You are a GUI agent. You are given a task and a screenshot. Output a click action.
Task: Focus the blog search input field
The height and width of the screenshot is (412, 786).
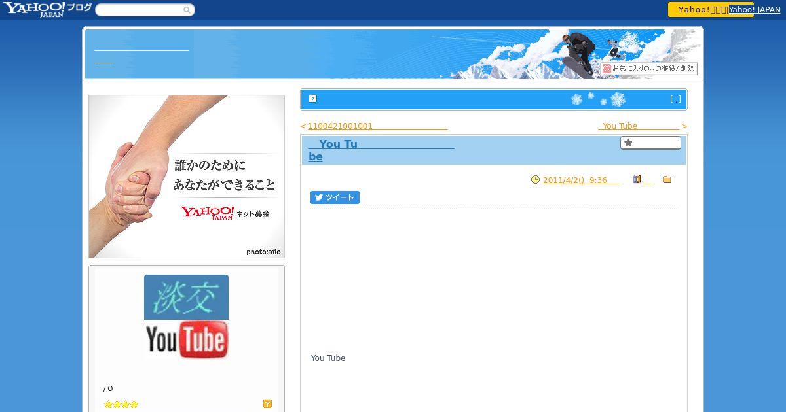(140, 10)
